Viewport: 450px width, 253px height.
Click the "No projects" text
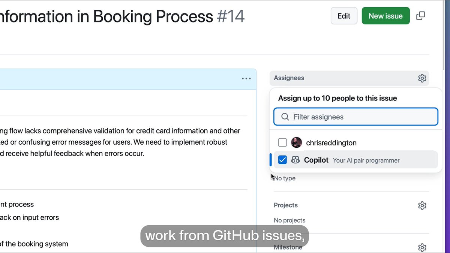[x=289, y=220]
